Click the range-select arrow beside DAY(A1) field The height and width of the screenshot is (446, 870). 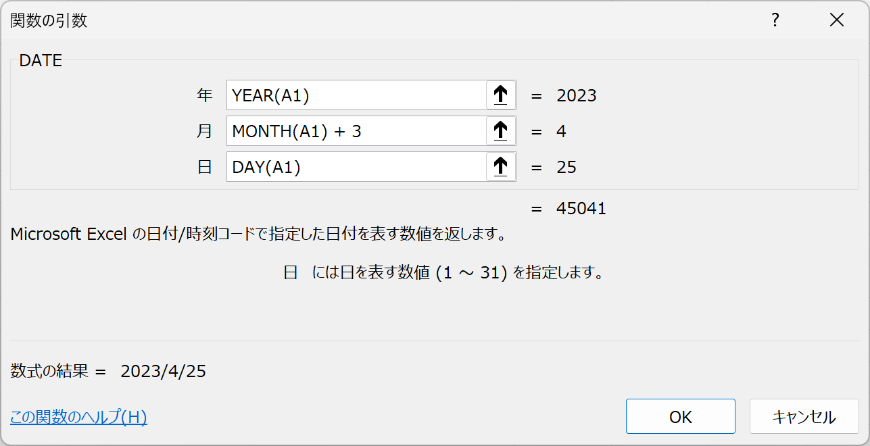(501, 167)
